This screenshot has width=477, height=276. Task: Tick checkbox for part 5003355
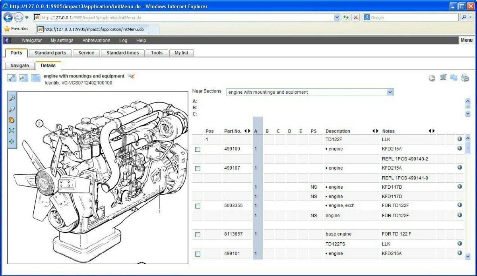[x=198, y=206]
